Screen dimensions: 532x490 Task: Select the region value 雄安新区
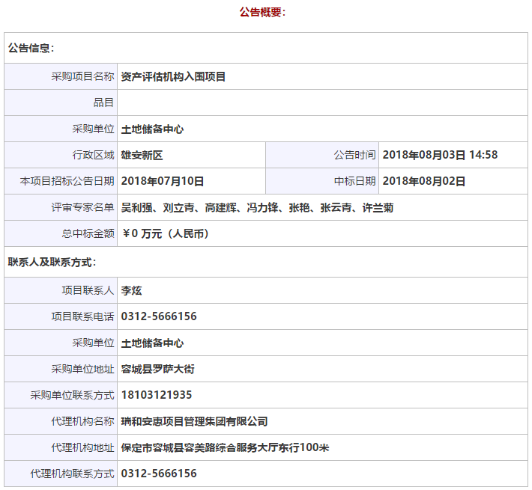tap(142, 155)
